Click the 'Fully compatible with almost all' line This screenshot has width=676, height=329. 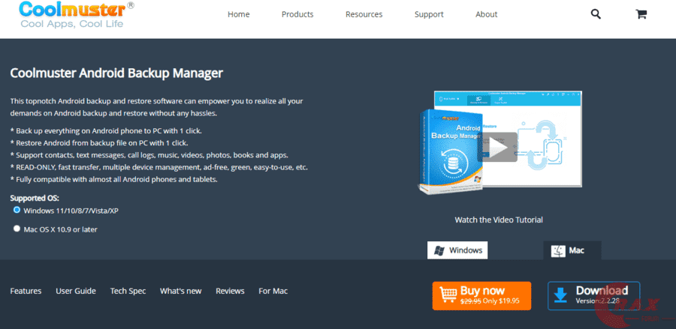[x=114, y=179]
